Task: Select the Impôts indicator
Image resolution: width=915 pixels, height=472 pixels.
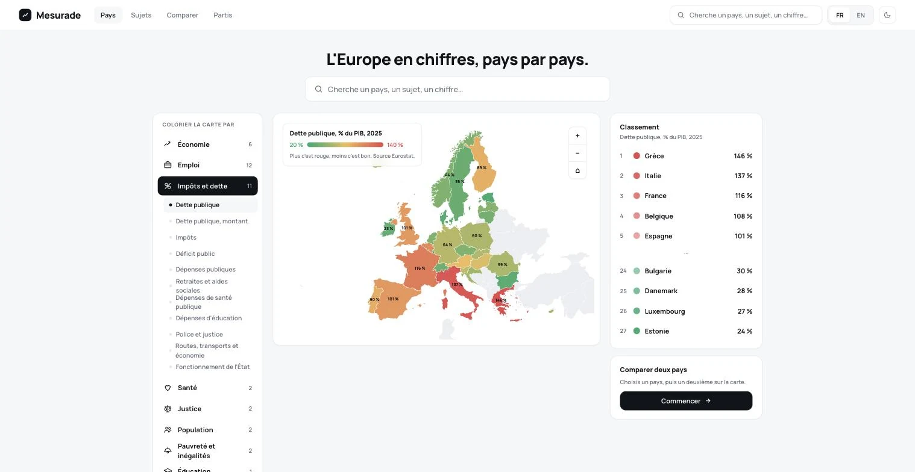Action: click(210, 237)
